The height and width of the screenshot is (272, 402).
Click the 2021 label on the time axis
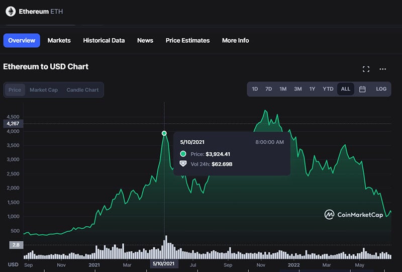(x=94, y=265)
